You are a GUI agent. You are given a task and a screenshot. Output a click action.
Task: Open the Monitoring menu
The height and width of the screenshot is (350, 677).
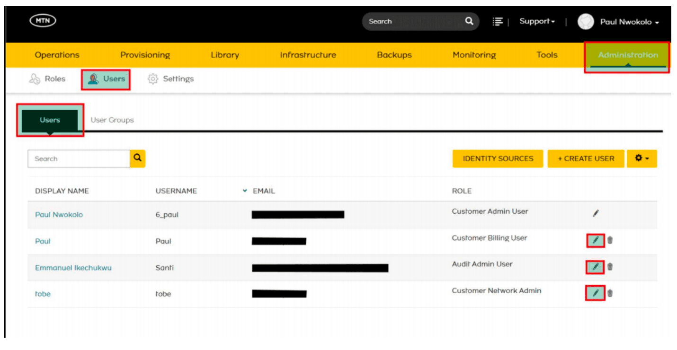474,55
